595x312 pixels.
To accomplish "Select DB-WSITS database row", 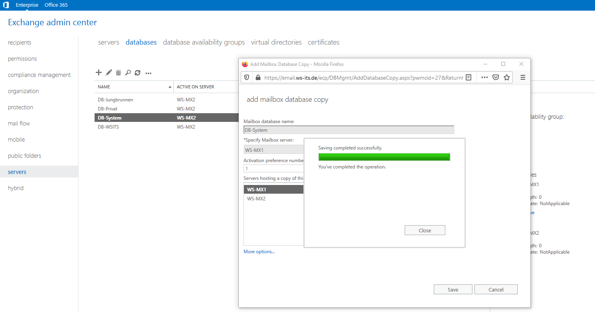I will [x=167, y=127].
